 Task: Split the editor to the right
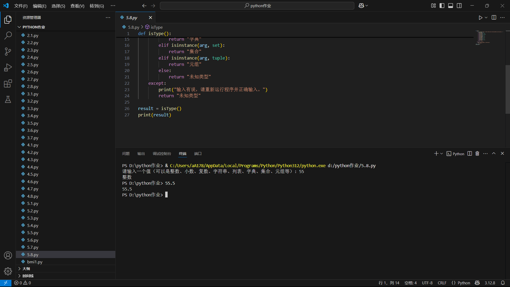pos(494,18)
